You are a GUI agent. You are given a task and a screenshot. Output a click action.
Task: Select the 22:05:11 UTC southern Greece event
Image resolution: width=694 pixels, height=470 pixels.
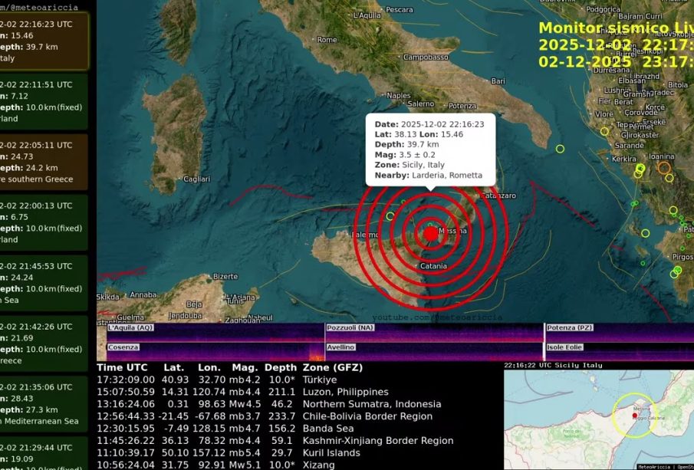[44, 162]
